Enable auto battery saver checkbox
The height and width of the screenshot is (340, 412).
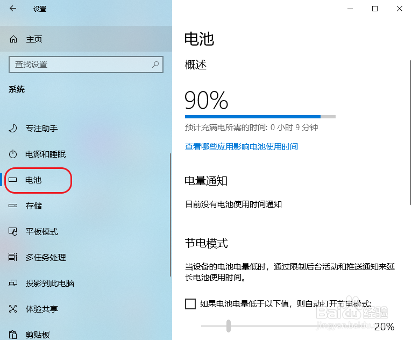pos(190,304)
